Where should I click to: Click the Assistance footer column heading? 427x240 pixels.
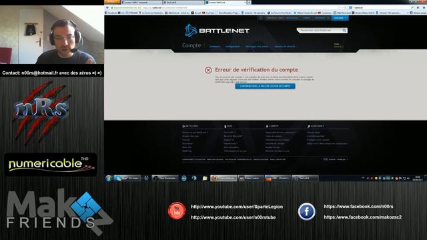tap(316, 126)
